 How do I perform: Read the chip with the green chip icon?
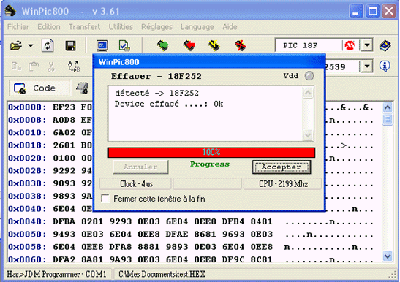(163, 46)
